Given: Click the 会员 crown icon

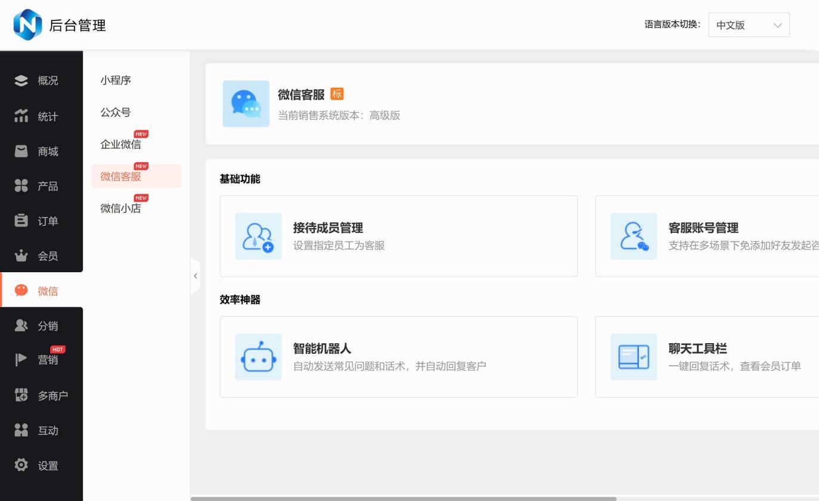Looking at the screenshot, I should point(21,256).
